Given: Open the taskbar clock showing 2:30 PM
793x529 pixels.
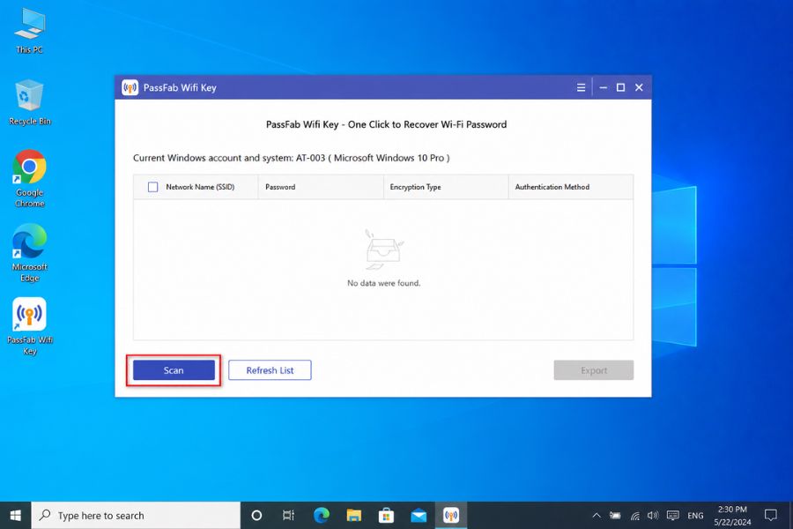Looking at the screenshot, I should point(732,515).
